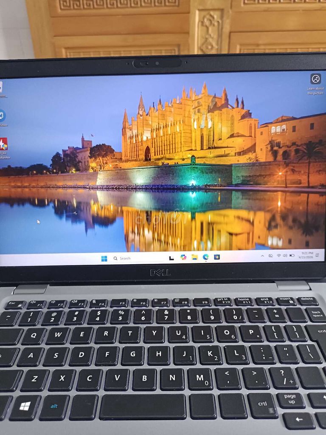Open Microsoft Edge from the taskbar
The height and width of the screenshot is (435, 326).
click(206, 257)
